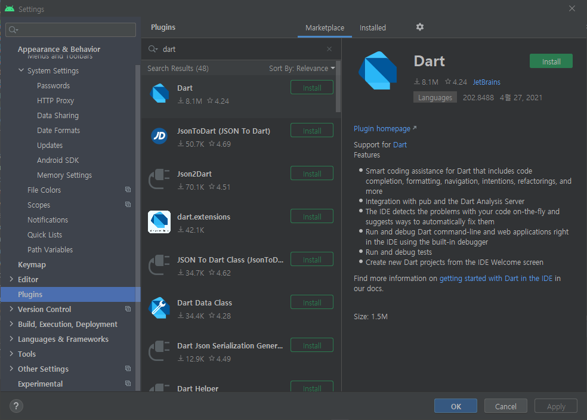
Task: Open the Sort By: Relevance dropdown
Action: tap(302, 69)
